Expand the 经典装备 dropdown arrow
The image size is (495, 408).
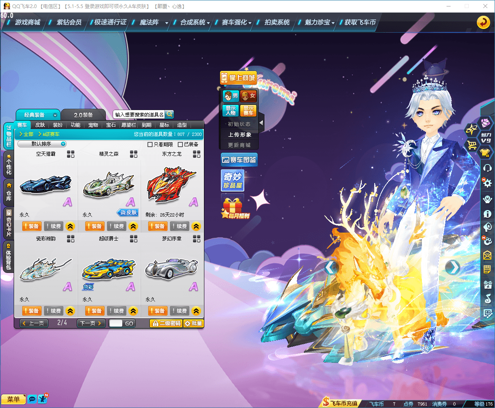55,115
